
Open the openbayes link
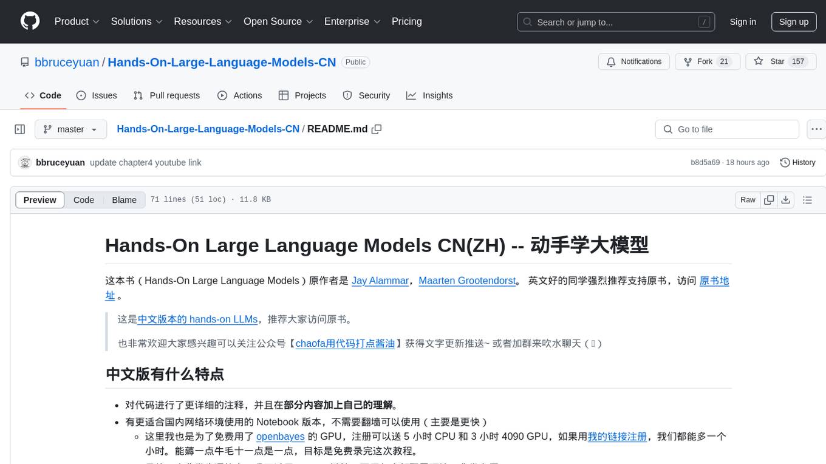[281, 436]
